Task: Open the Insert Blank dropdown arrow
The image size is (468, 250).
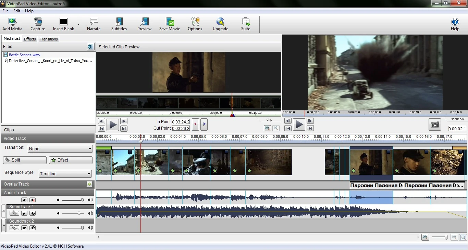Action: click(x=78, y=24)
